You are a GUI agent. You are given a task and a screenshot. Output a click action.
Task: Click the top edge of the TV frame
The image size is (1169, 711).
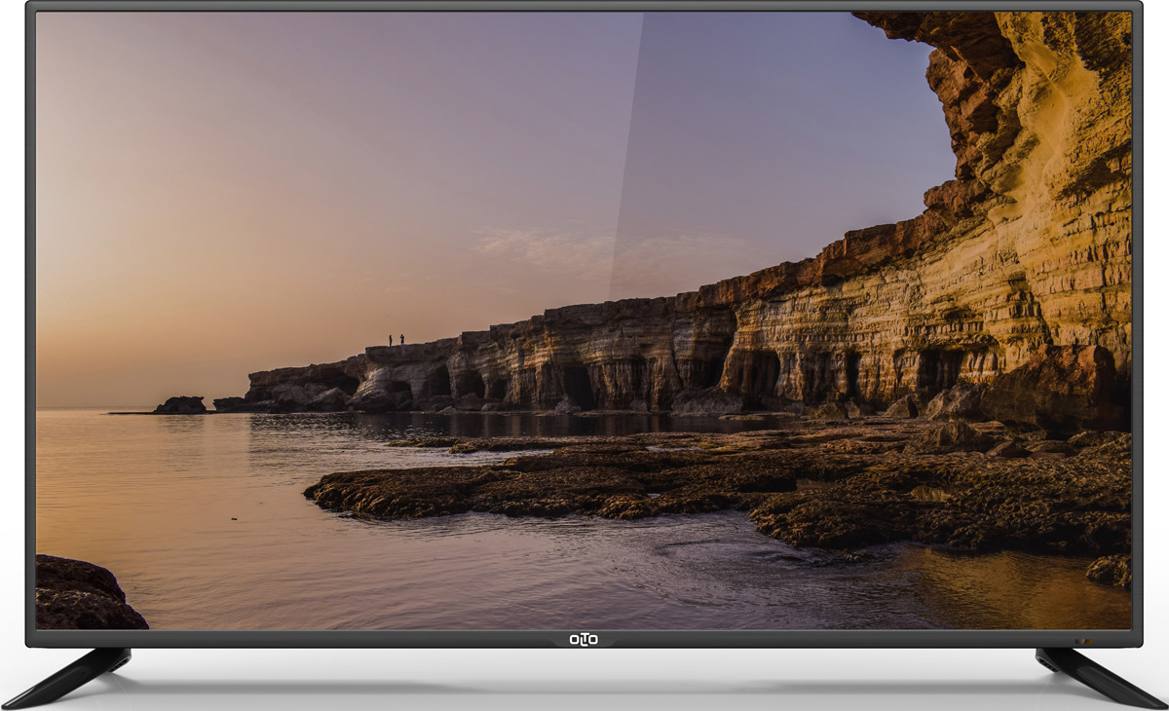click(584, 8)
